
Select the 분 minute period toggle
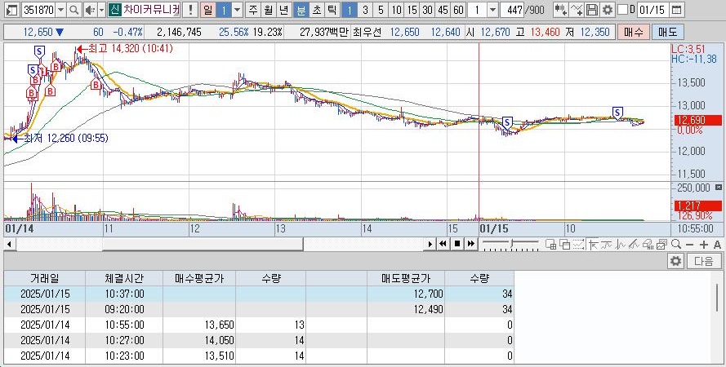tap(301, 10)
